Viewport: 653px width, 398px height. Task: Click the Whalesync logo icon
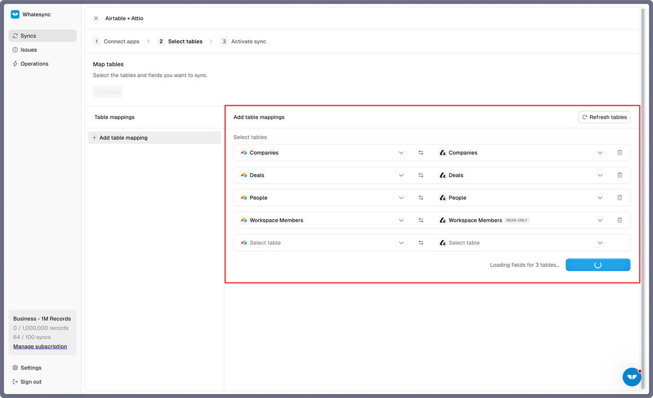[x=15, y=14]
